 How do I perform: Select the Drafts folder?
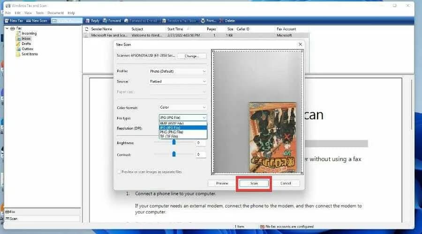coord(26,44)
